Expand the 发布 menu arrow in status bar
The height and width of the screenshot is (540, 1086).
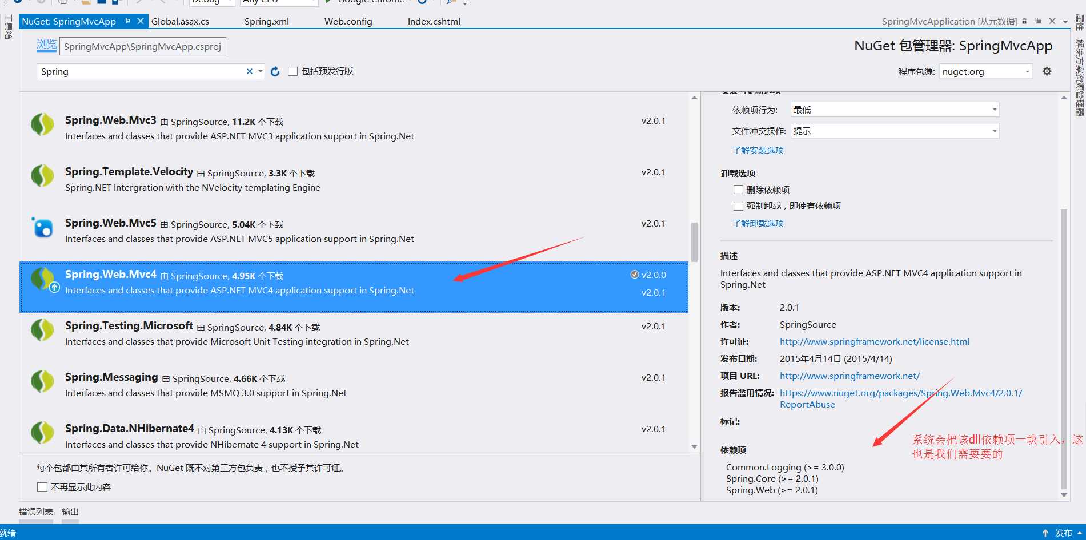pyautogui.click(x=1080, y=533)
